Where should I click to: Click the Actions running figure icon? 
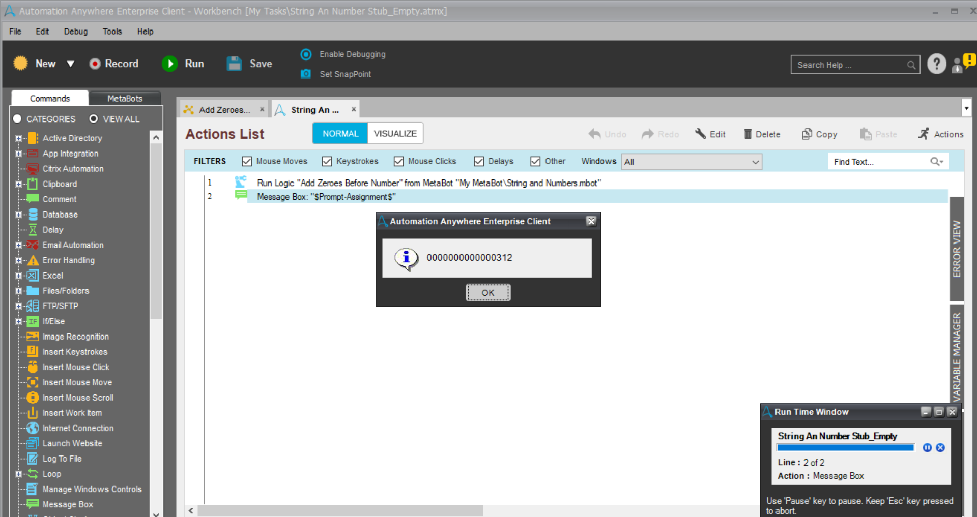924,134
